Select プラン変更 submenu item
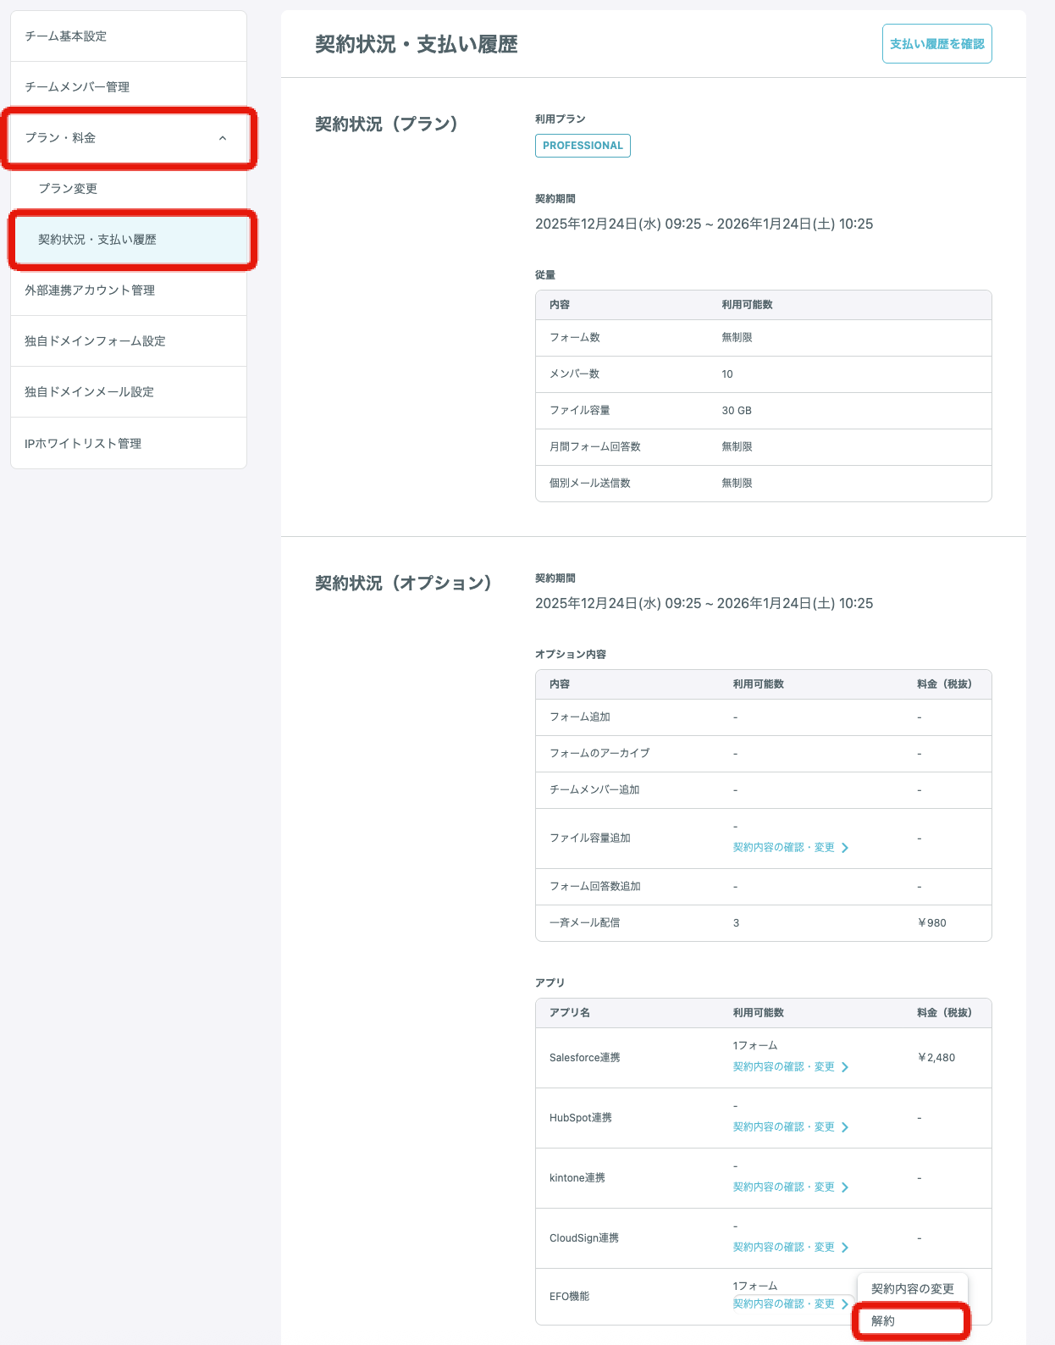The image size is (1055, 1345). [68, 189]
